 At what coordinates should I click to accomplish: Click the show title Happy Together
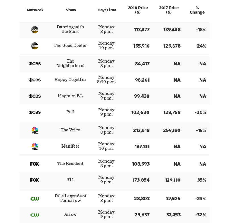point(70,80)
